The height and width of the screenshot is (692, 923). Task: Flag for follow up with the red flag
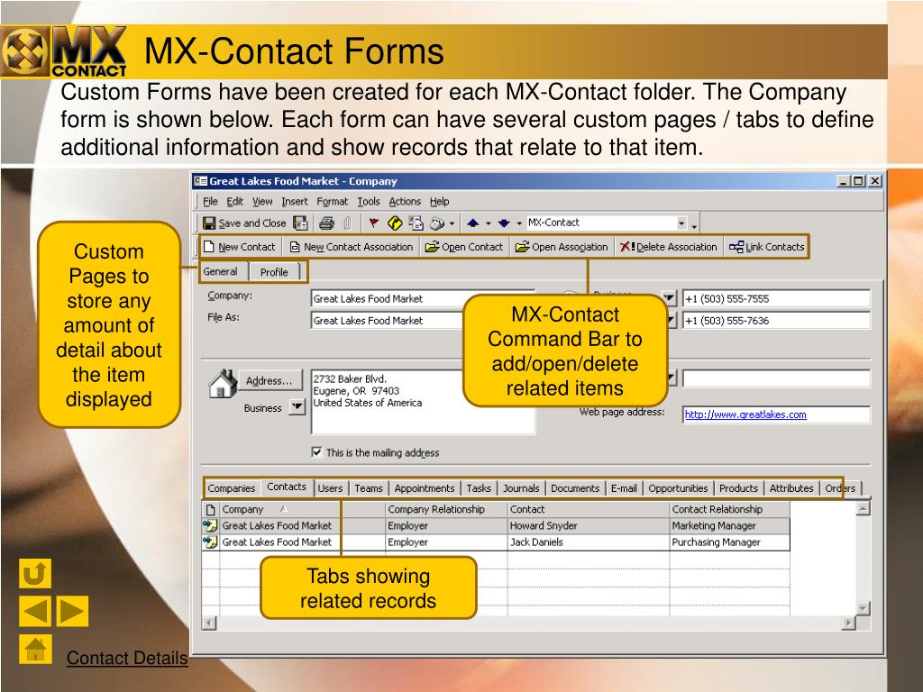[373, 223]
